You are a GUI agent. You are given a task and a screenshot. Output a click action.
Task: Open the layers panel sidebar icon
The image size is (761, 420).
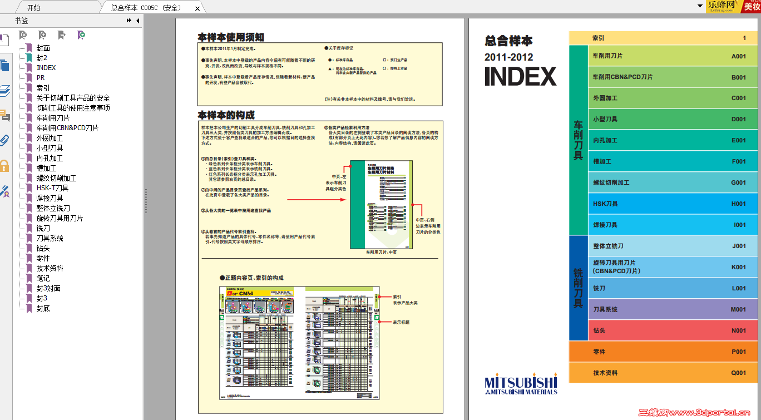point(4,91)
